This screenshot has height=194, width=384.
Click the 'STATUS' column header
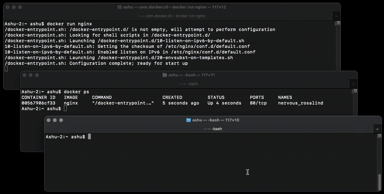[x=216, y=97]
